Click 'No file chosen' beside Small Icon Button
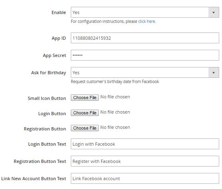The height and width of the screenshot is (189, 222). click(115, 97)
